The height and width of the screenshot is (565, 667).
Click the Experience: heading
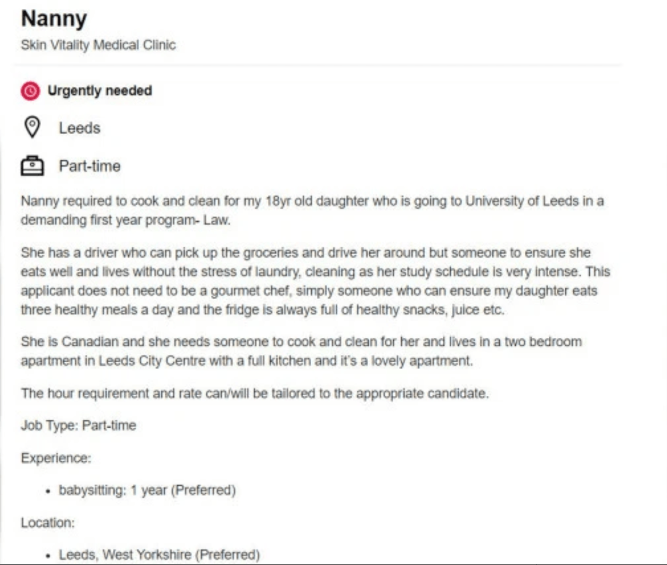click(56, 458)
